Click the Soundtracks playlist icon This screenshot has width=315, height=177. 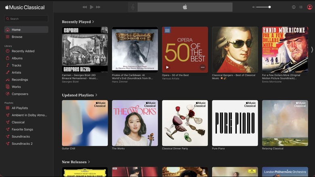pos(8,137)
